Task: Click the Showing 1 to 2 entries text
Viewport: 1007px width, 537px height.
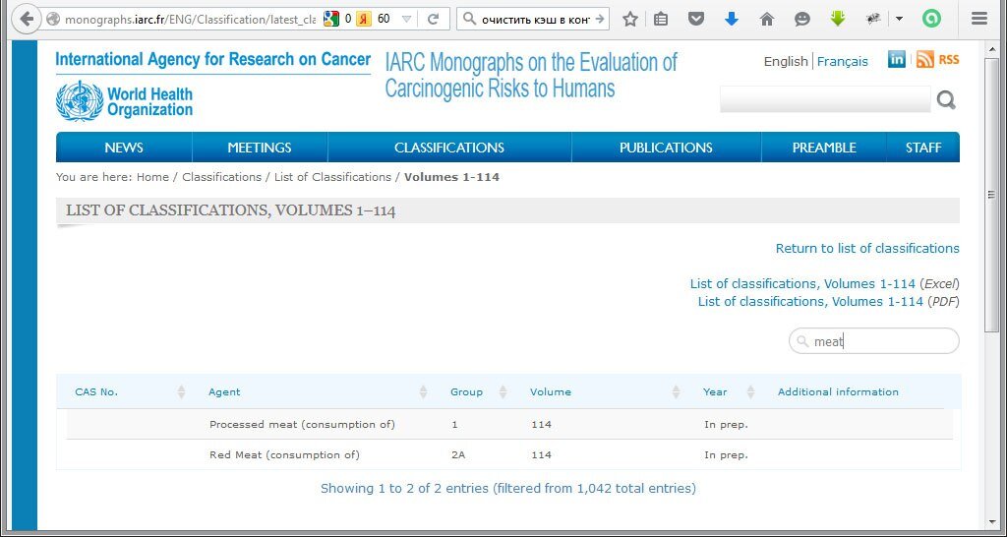Action: point(508,488)
